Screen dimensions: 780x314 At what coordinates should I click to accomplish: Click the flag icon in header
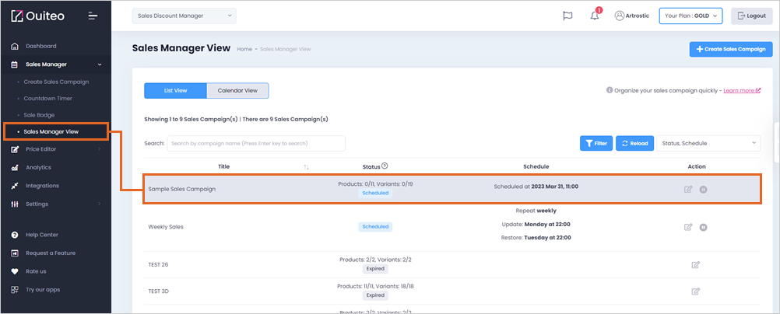[x=567, y=16]
